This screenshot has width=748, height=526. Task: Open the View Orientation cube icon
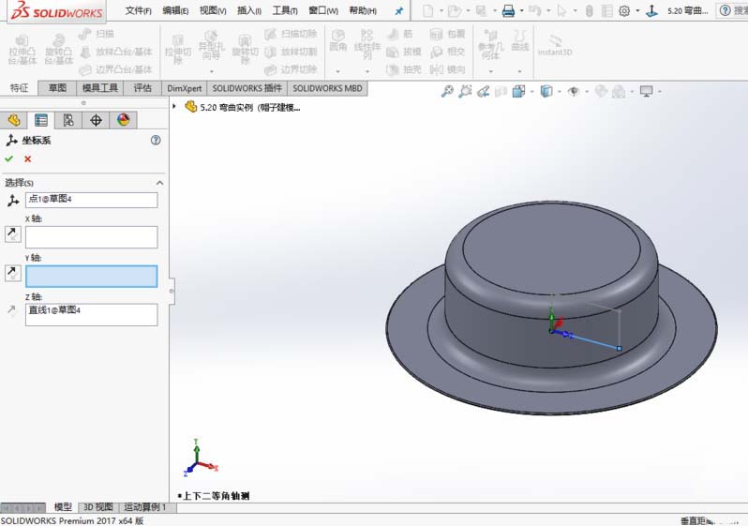(518, 91)
